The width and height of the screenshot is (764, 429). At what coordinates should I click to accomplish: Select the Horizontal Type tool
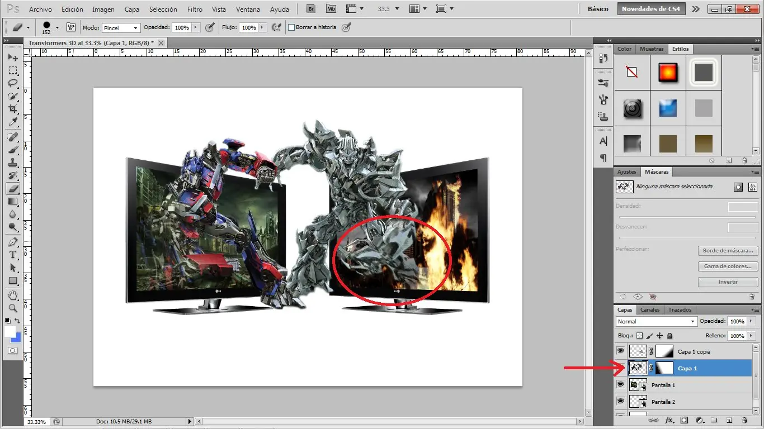tap(12, 255)
